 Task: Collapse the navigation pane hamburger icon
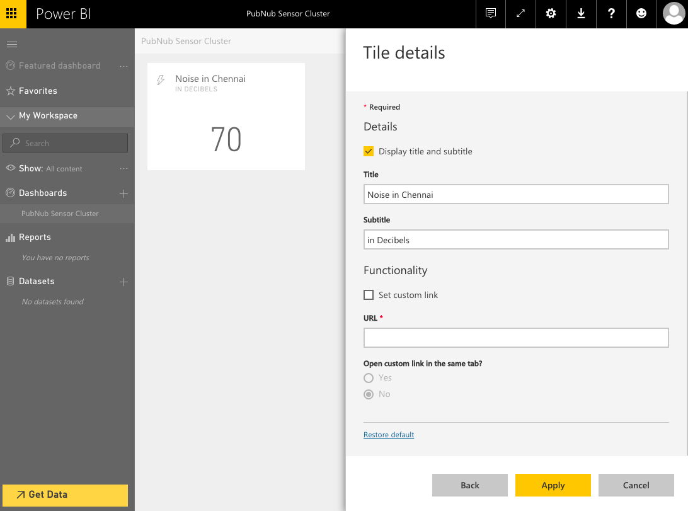[11, 44]
